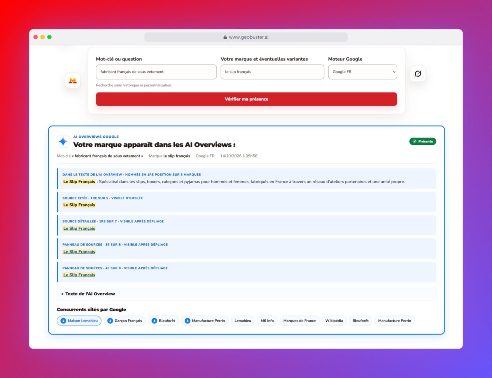This screenshot has height=378, width=492.
Task: Click the lock icon in the address bar
Action: coord(225,37)
